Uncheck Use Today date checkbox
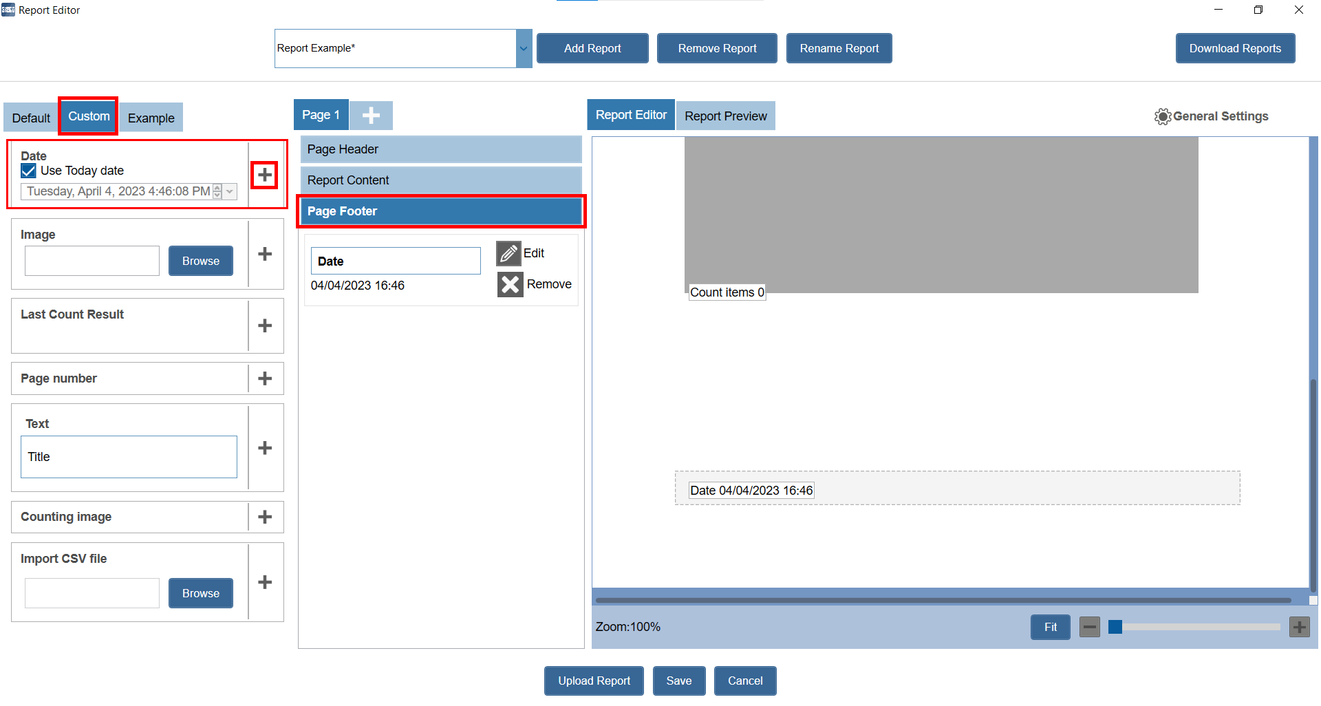The image size is (1321, 706). coord(29,171)
